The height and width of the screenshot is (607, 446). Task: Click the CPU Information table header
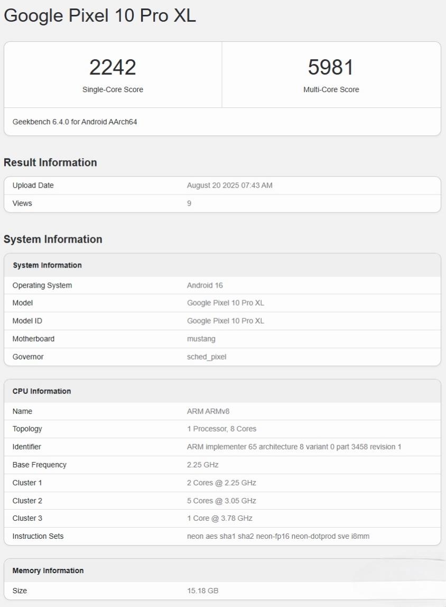42,391
